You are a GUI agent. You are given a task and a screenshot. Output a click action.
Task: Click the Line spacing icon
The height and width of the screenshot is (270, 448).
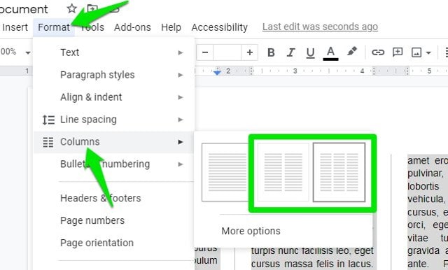[48, 120]
